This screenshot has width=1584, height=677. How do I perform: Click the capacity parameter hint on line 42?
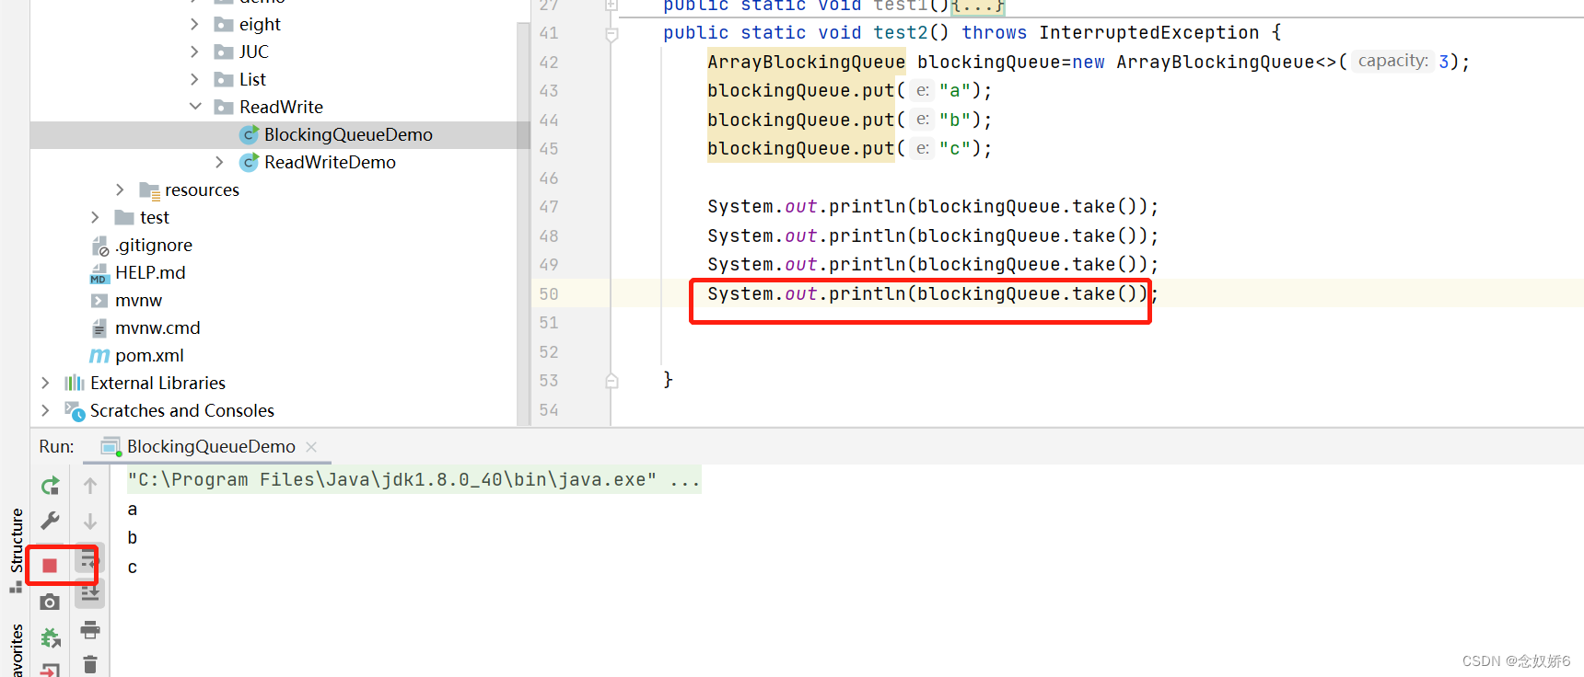pos(1393,61)
